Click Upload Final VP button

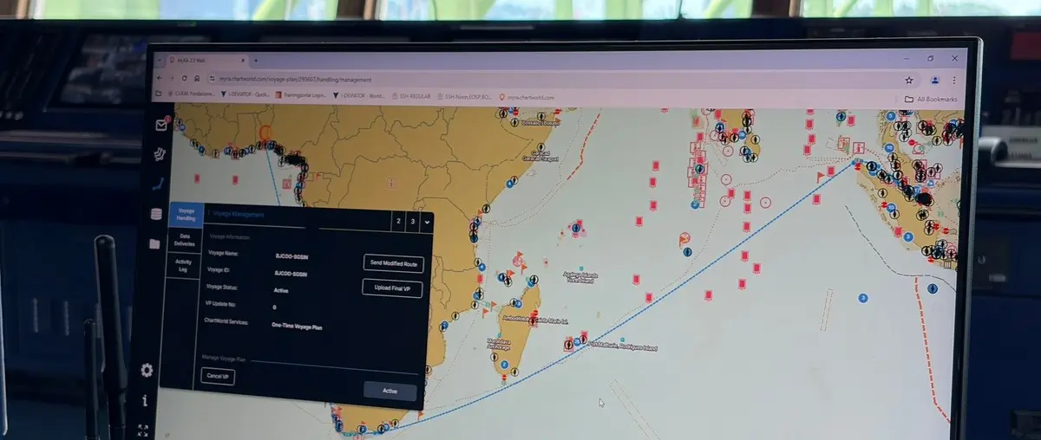pyautogui.click(x=392, y=288)
